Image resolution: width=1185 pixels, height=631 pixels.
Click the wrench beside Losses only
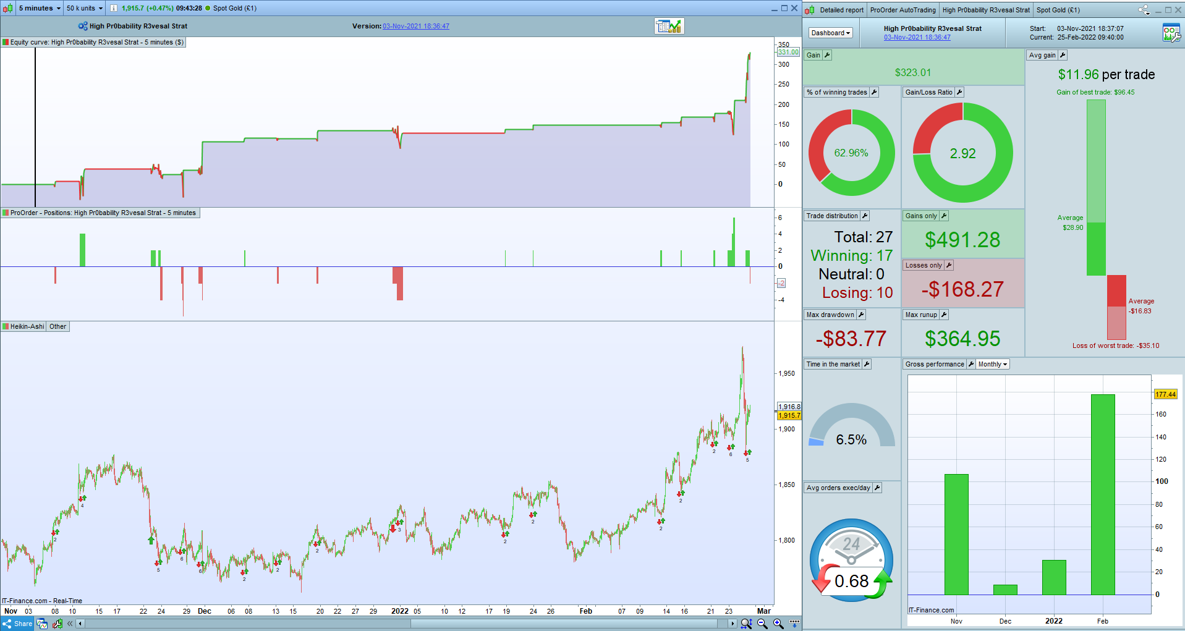click(x=949, y=265)
